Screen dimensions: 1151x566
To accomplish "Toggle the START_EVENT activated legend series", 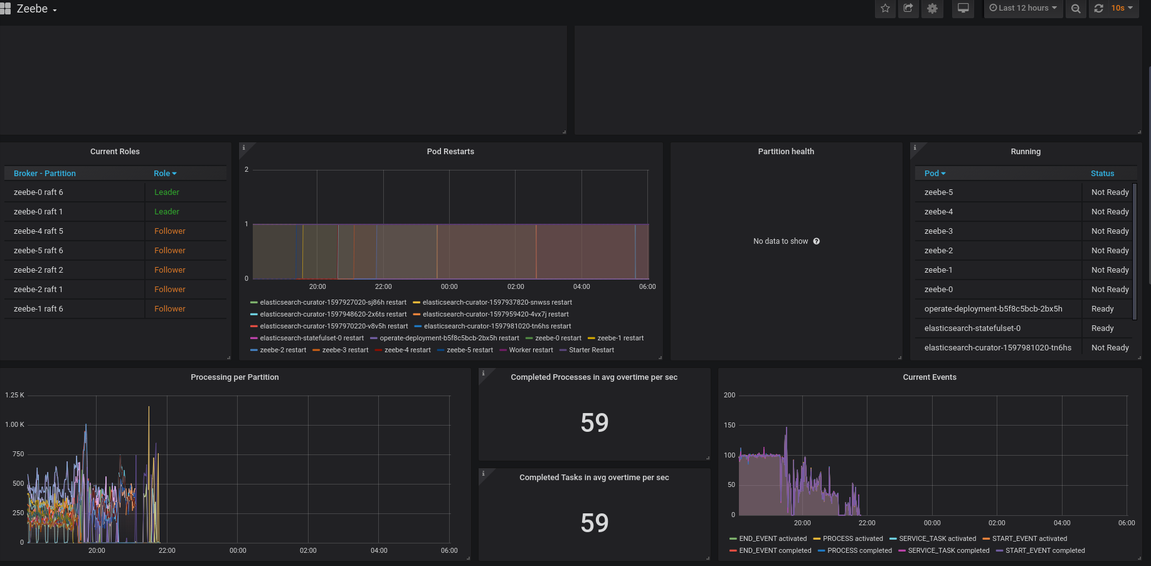I will click(x=1029, y=539).
